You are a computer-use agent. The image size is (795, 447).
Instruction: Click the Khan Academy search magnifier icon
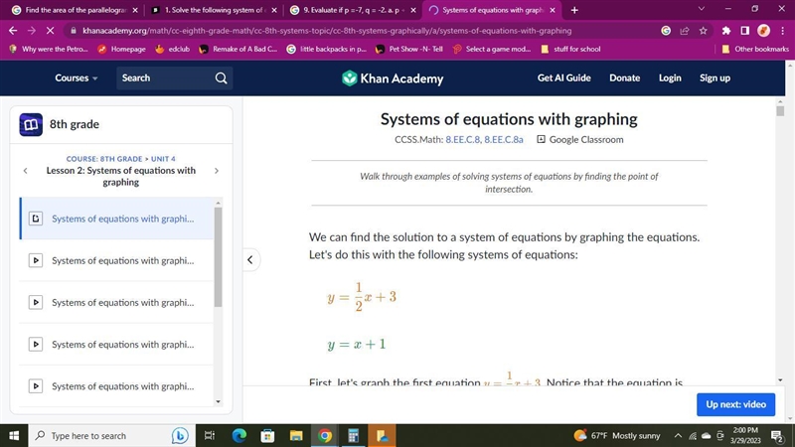pyautogui.click(x=221, y=78)
